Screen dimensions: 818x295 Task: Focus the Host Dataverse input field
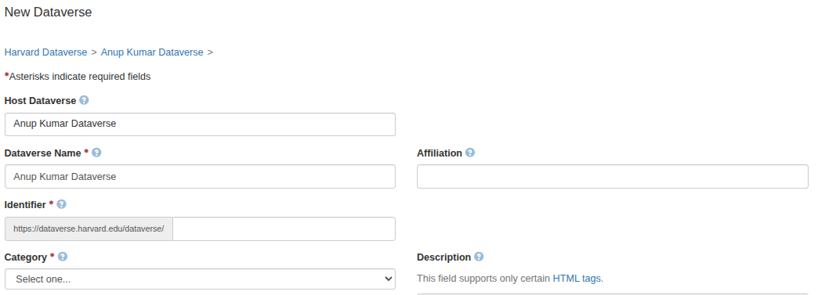pyautogui.click(x=200, y=124)
